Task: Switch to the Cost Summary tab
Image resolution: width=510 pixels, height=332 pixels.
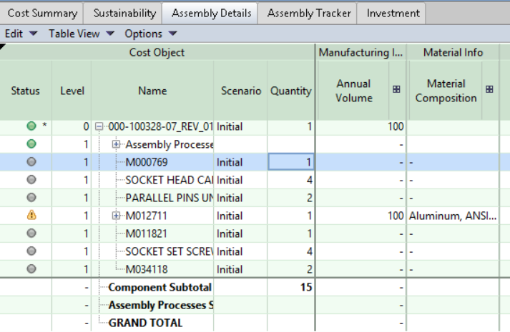Action: pyautogui.click(x=42, y=13)
